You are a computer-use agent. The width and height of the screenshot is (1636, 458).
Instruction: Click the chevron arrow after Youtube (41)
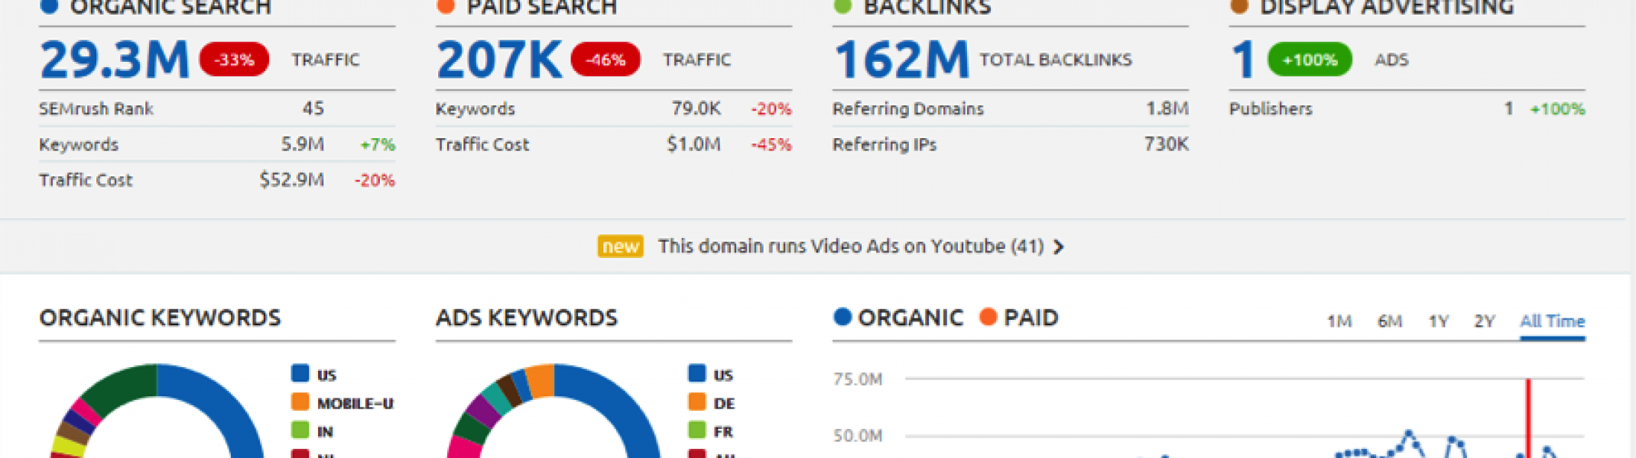1058,247
